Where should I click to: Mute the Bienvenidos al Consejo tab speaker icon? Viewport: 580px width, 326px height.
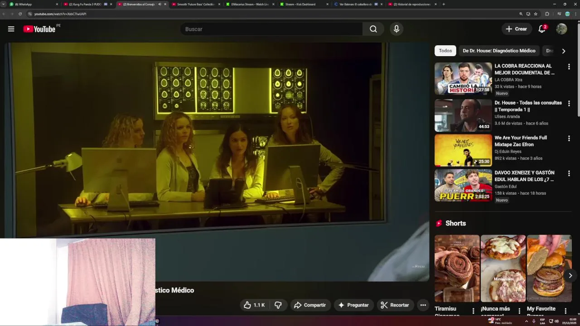point(159,4)
